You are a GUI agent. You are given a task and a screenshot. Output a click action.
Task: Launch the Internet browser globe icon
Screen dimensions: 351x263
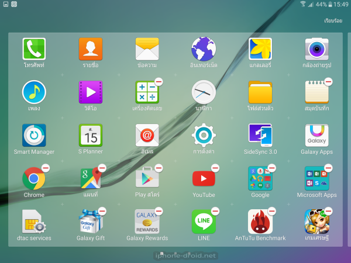204,49
